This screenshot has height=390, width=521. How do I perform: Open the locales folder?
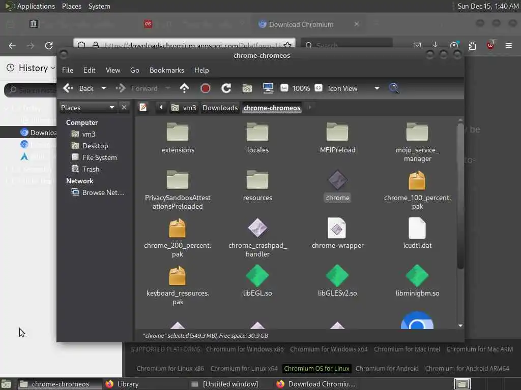point(257,138)
